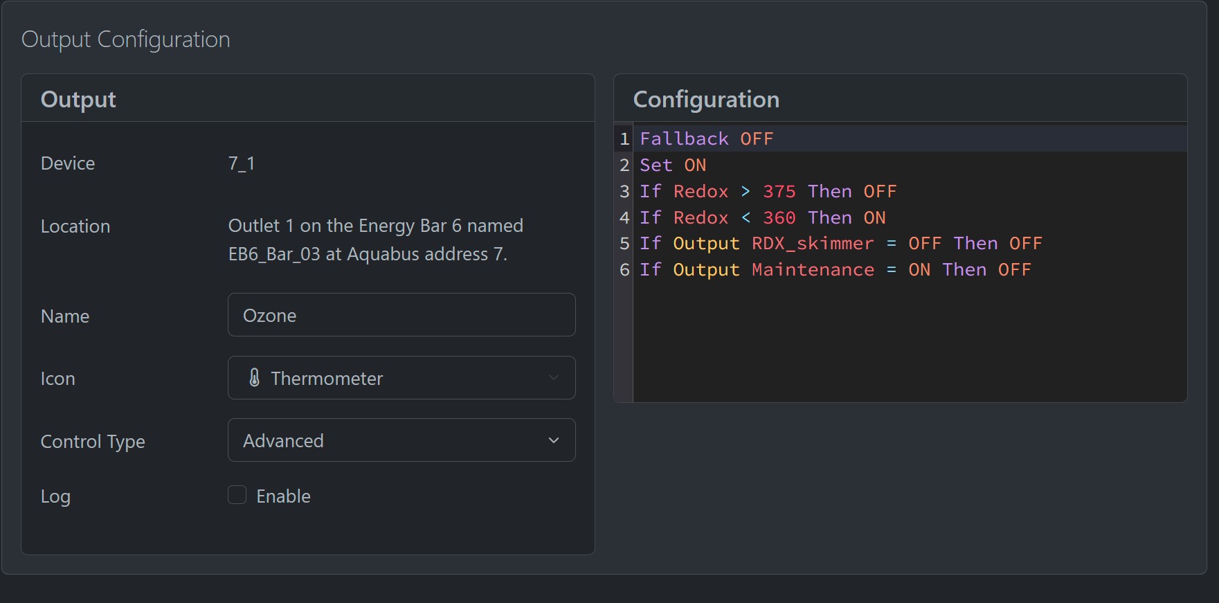The height and width of the screenshot is (603, 1219).
Task: Expand the Control Type dropdown chevron
Action: tap(553, 440)
